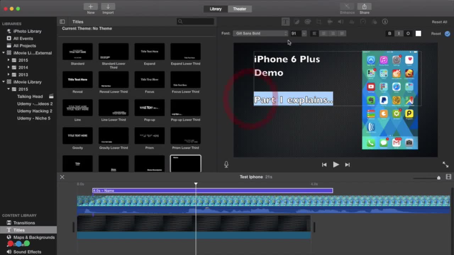Click the title search field
This screenshot has height=255, width=454.
click(195, 22)
